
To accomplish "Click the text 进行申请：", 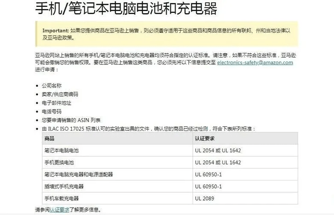I will coord(47,70).
